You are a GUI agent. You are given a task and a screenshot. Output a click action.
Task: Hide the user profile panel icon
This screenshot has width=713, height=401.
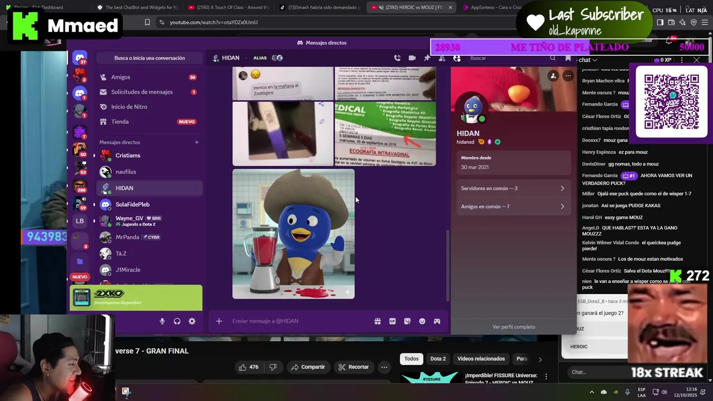(x=457, y=58)
